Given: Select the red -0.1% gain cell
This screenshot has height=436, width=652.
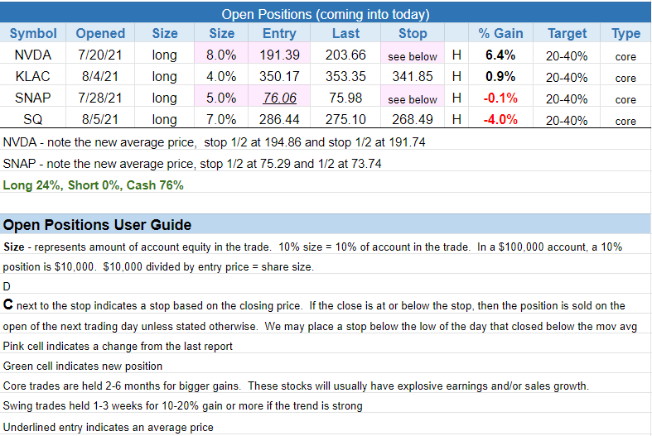Looking at the screenshot, I should [x=500, y=98].
